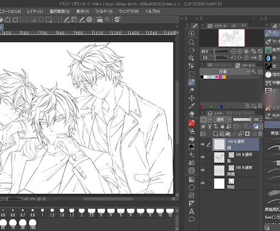Click the CLIP STUDIO launcher toolbar icon

coord(117,19)
